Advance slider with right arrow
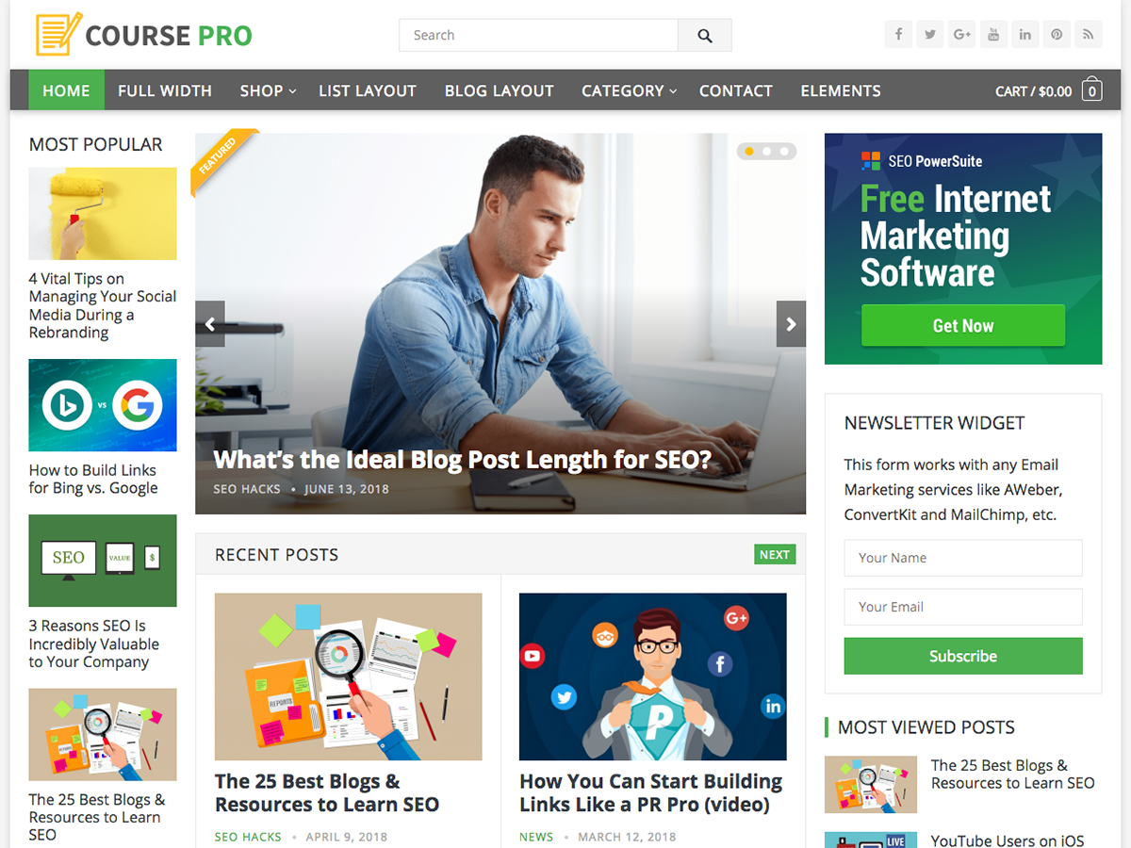1131x848 pixels. coord(791,324)
